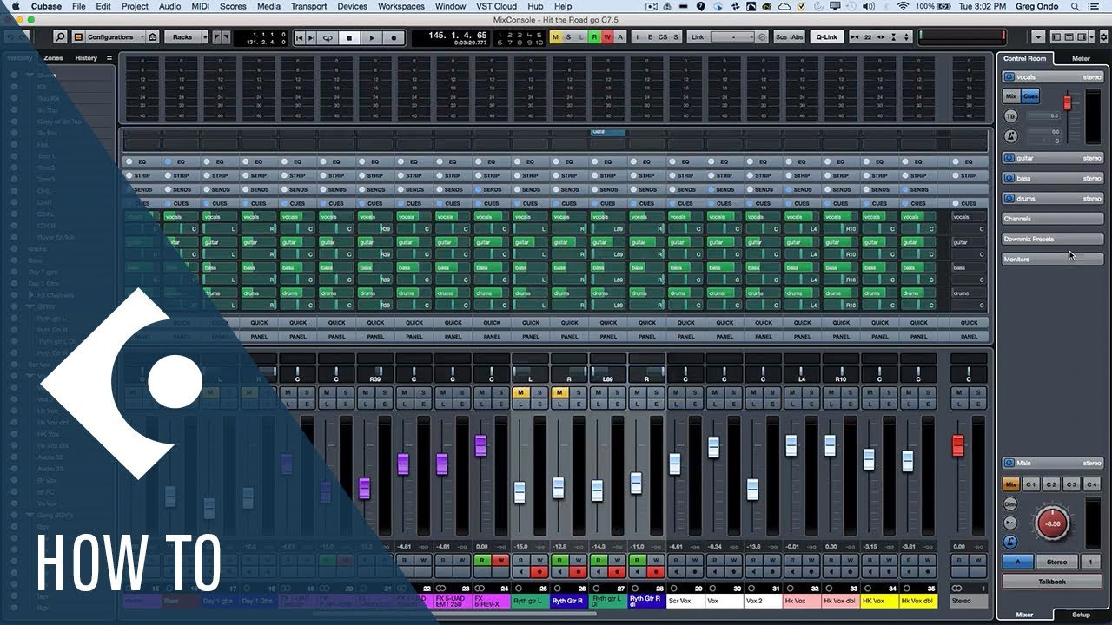Click the Vox channel volume fader
Image resolution: width=1112 pixels, height=625 pixels.
(x=714, y=447)
